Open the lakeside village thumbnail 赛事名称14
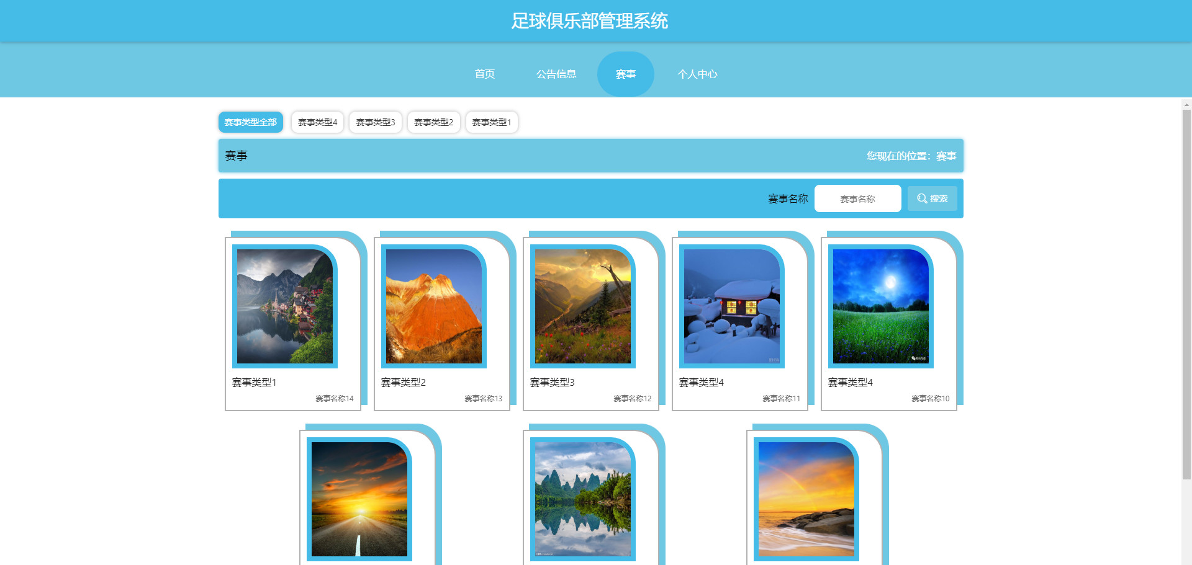1192x565 pixels. point(285,306)
